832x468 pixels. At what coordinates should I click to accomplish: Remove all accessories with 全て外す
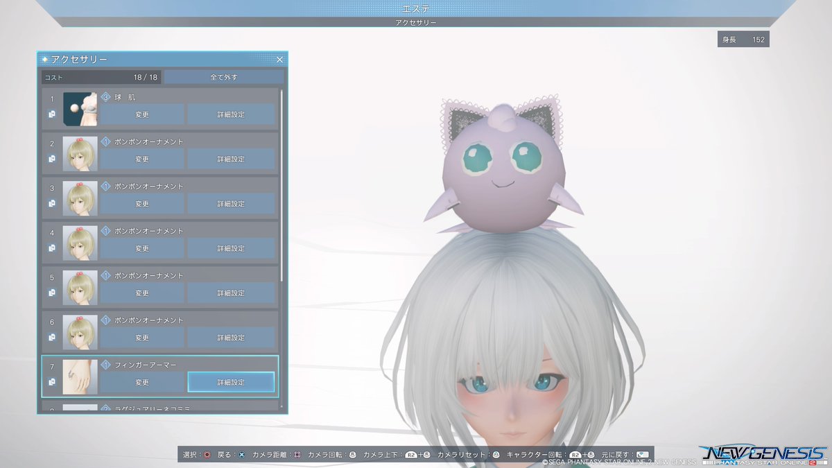point(223,77)
